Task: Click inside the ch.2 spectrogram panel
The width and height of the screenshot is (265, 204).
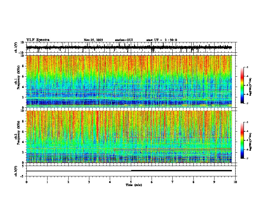Action: point(129,137)
